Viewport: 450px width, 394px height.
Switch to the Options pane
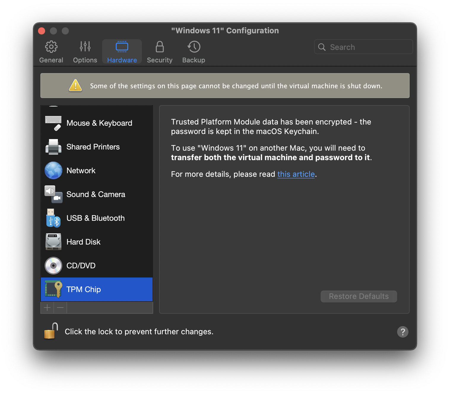coord(85,51)
